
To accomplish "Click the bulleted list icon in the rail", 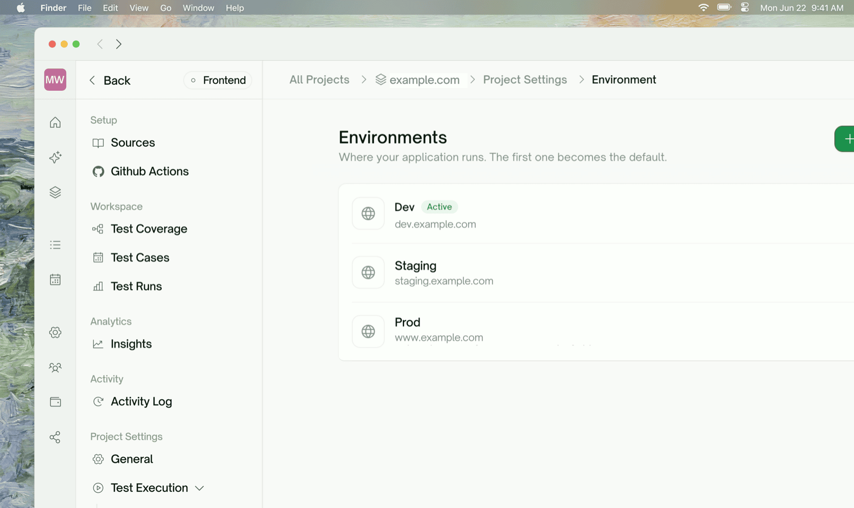I will point(55,245).
